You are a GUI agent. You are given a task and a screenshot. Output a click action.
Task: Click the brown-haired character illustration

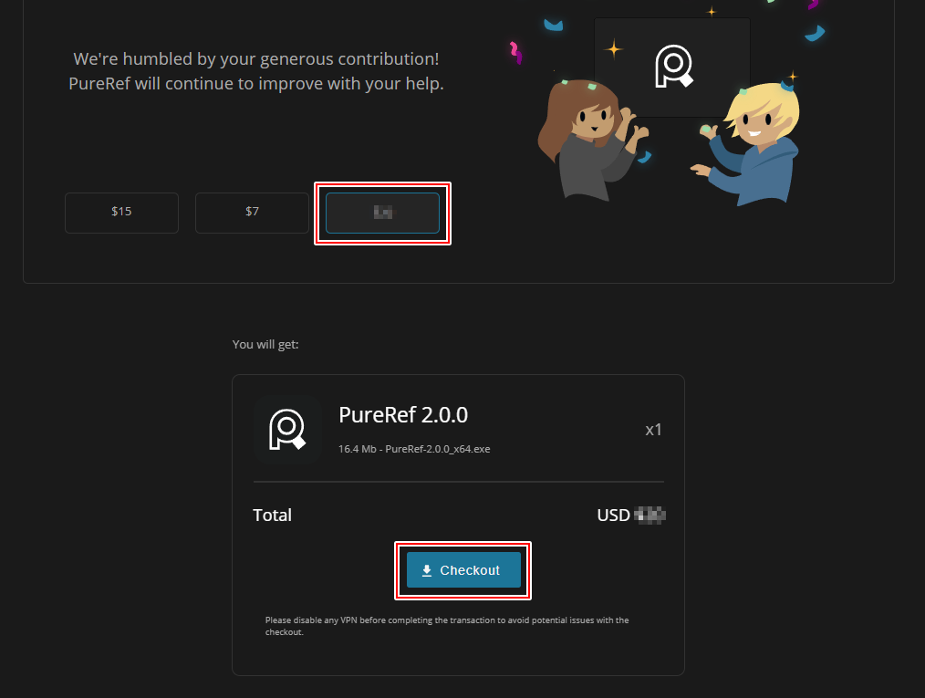[x=584, y=137]
